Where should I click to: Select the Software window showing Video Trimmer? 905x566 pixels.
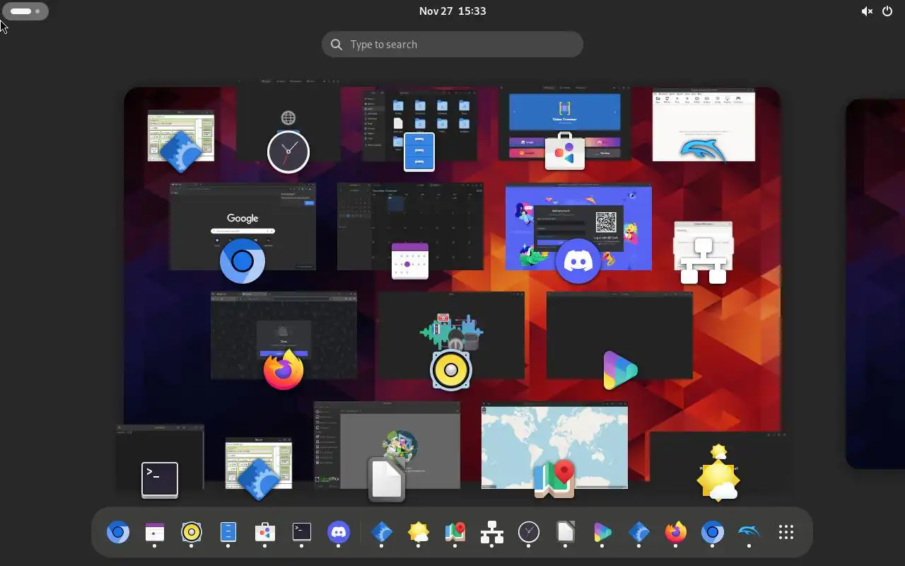tap(565, 124)
